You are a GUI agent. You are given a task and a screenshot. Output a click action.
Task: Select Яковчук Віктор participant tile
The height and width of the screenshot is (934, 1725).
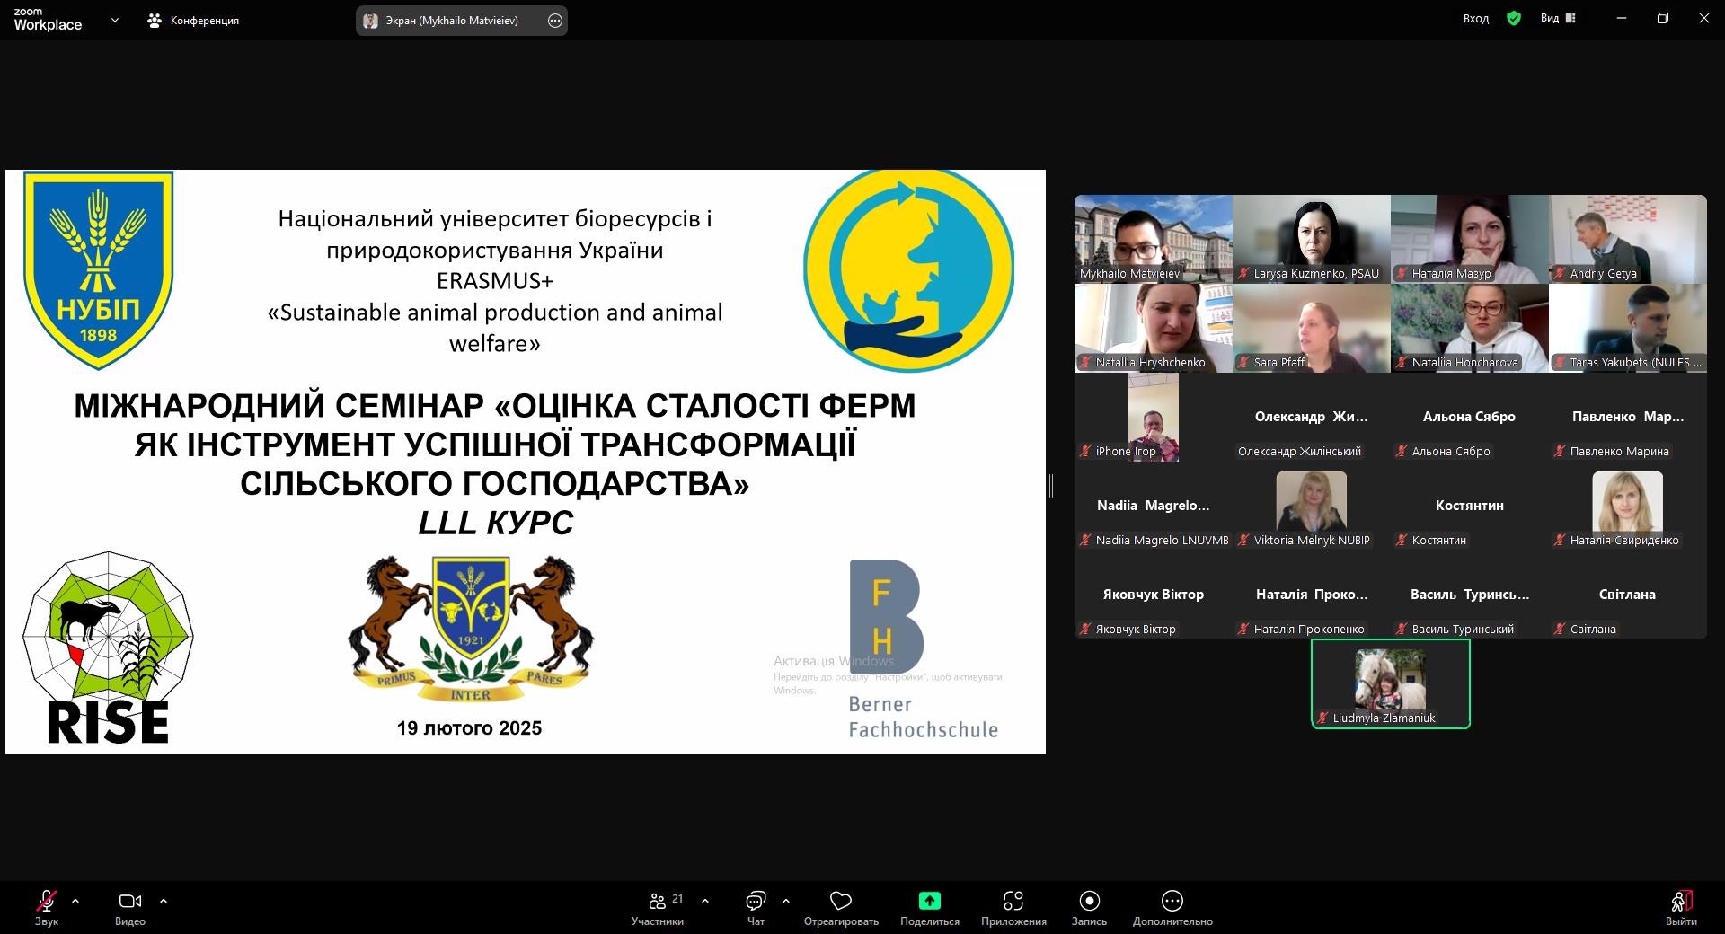tap(1154, 595)
